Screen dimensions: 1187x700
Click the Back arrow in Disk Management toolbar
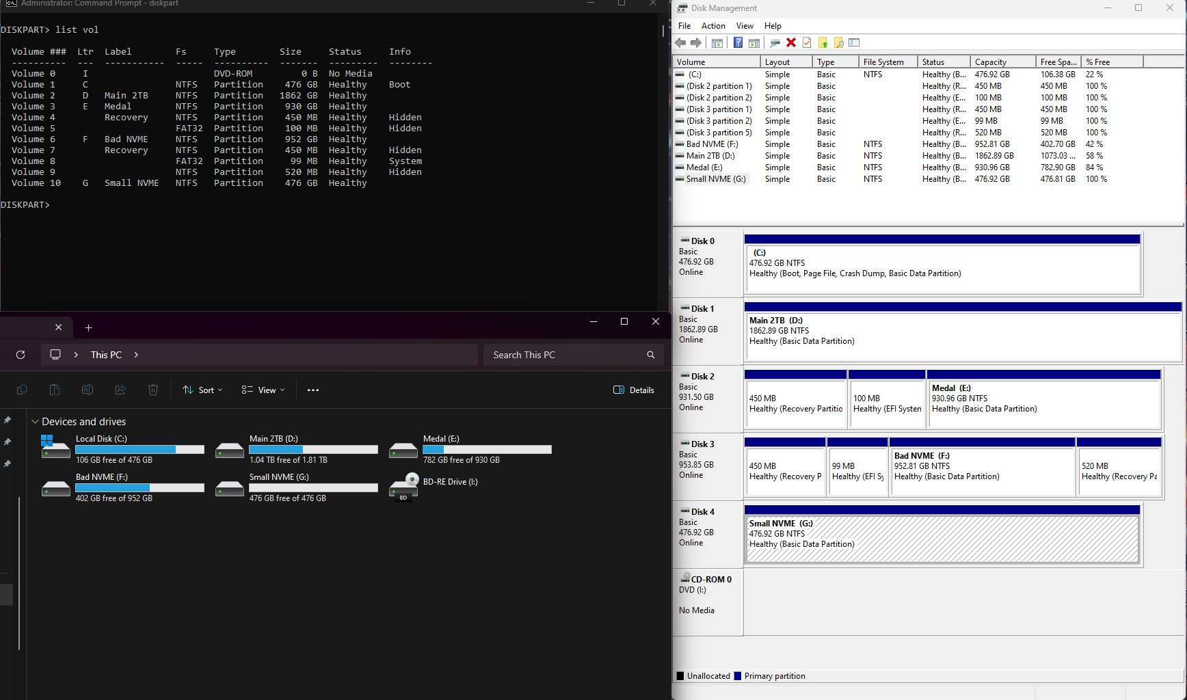(680, 43)
